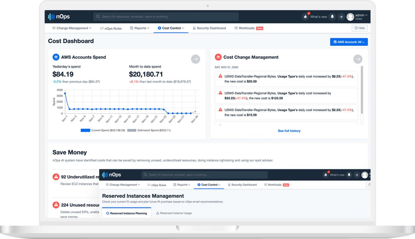Screen dimensions: 415x239
Task: Click warning icon for $8.23 cost increase alert
Action: pyautogui.click(x=220, y=76)
